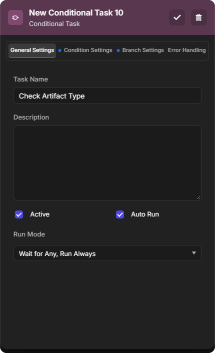Uncheck the Active checkbox
Screen dimensions: 215x353
[19, 214]
